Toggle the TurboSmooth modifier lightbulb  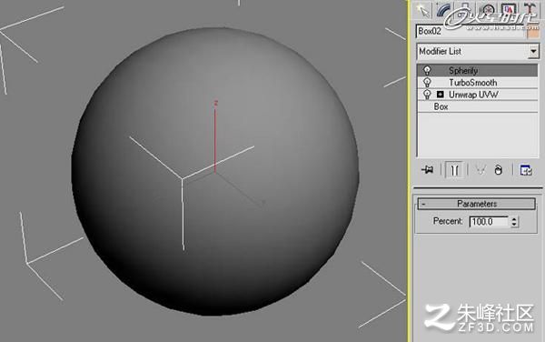(427, 83)
